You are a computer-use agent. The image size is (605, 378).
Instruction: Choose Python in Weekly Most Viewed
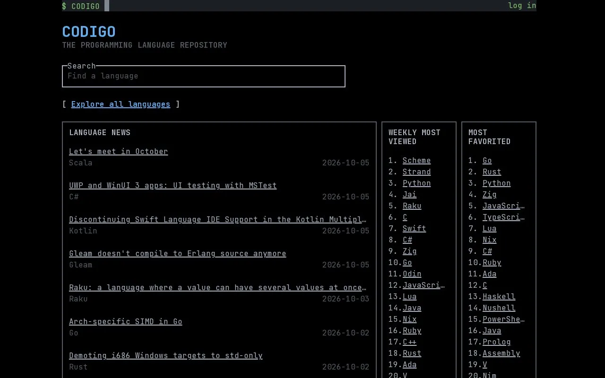click(x=416, y=183)
